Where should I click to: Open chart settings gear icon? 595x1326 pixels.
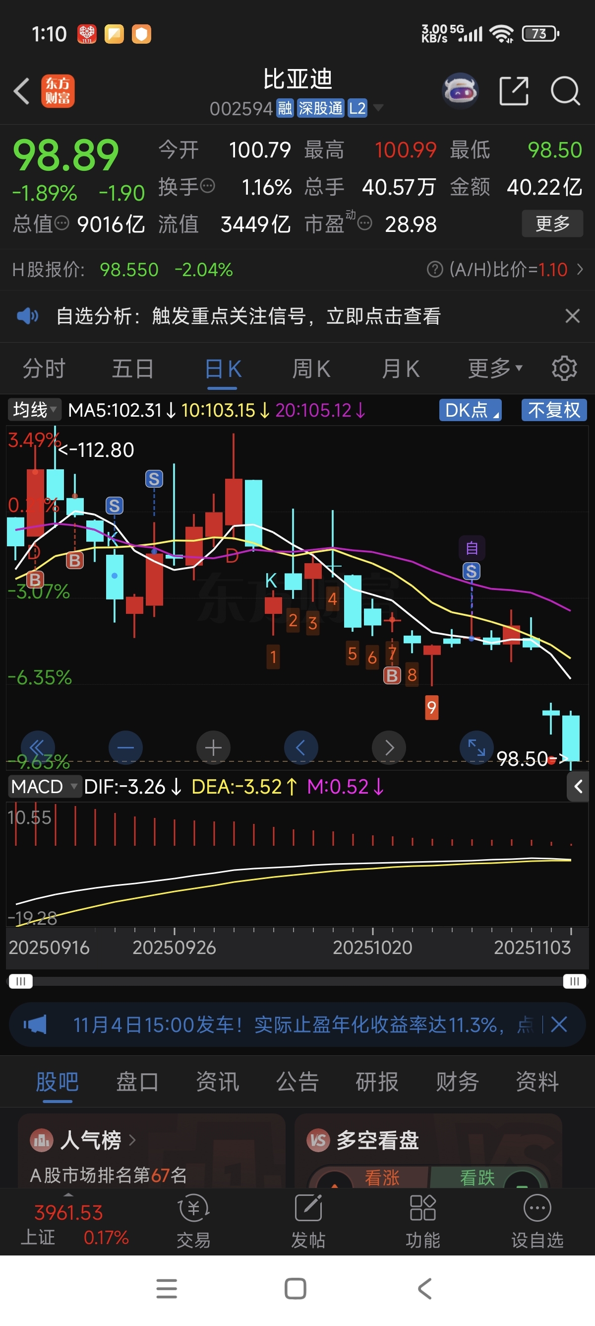click(x=564, y=368)
